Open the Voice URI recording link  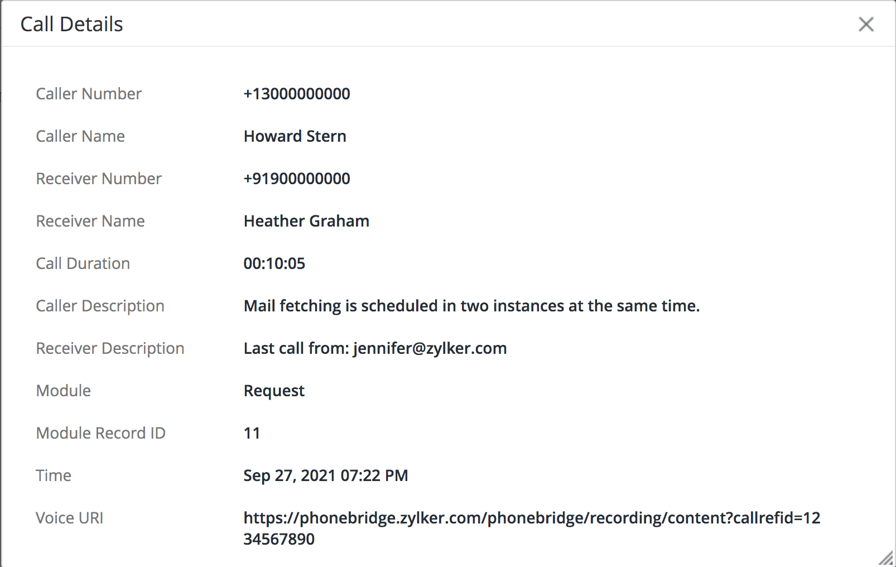(x=531, y=518)
